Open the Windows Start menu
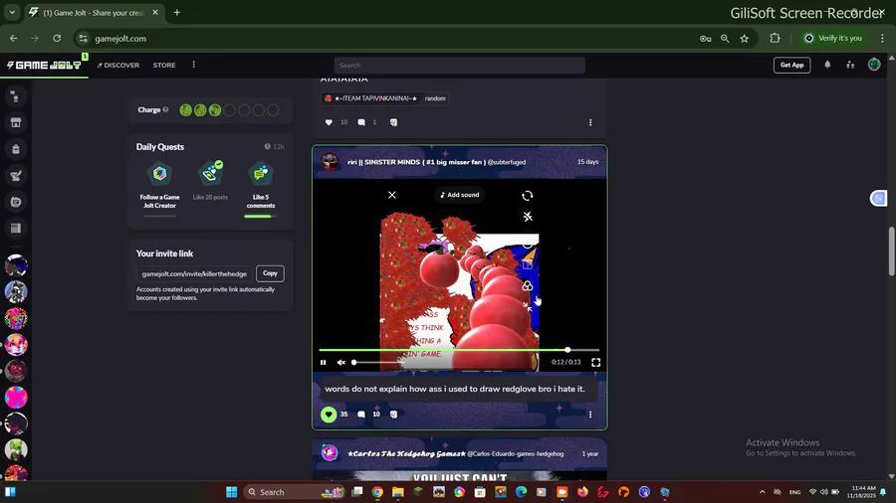Screen dimensions: 896x503 tap(231, 492)
